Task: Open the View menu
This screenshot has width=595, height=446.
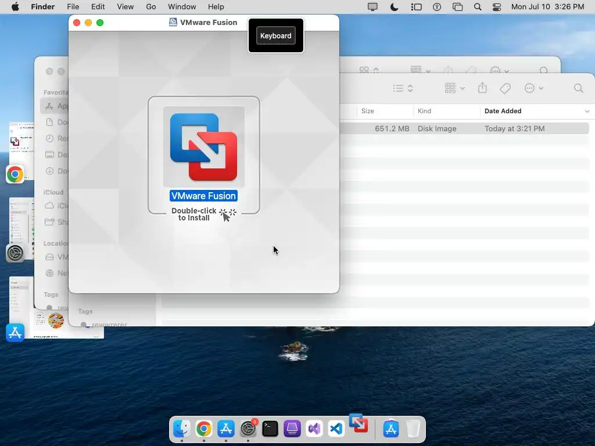Action: tap(126, 7)
